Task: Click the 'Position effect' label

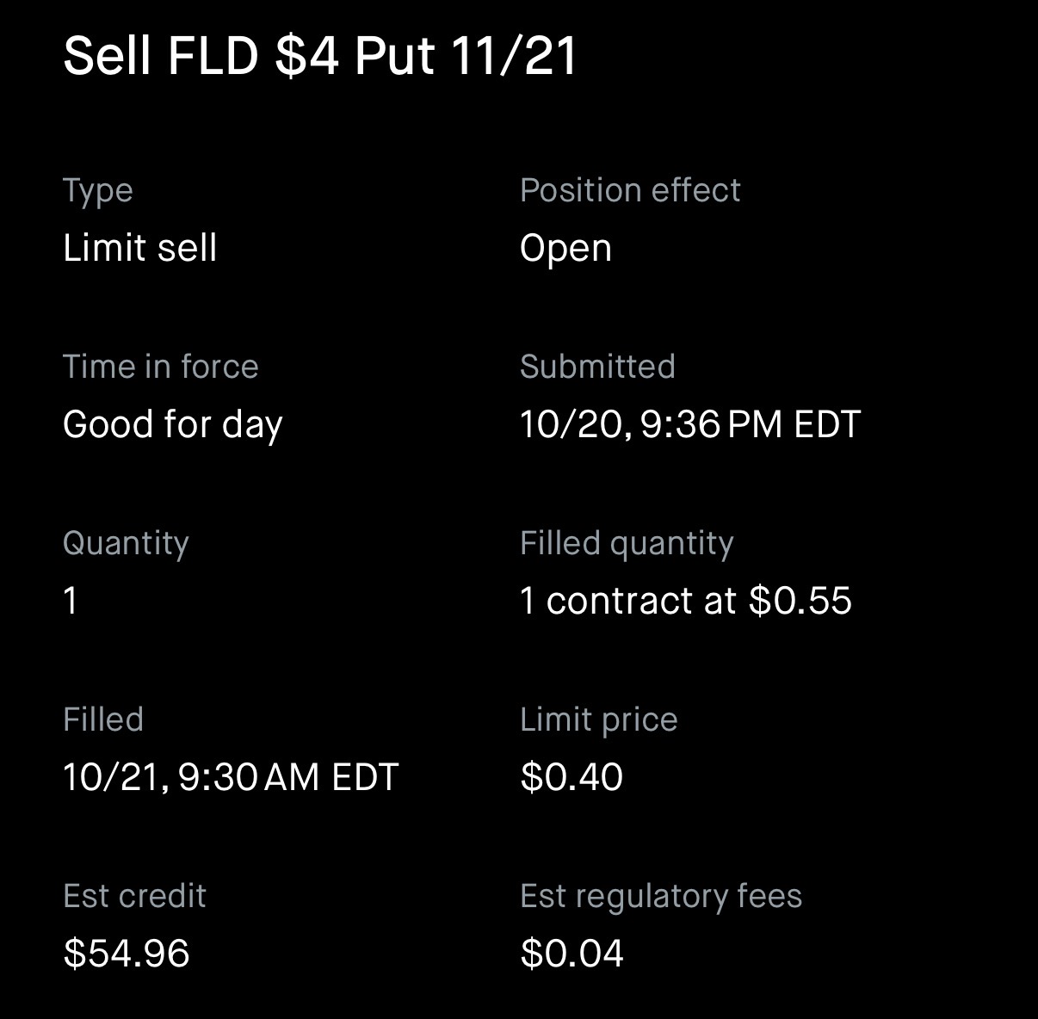Action: click(630, 190)
